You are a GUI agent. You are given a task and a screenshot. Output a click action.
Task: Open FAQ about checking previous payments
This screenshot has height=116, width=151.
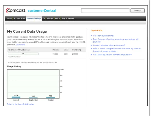(x=112, y=55)
